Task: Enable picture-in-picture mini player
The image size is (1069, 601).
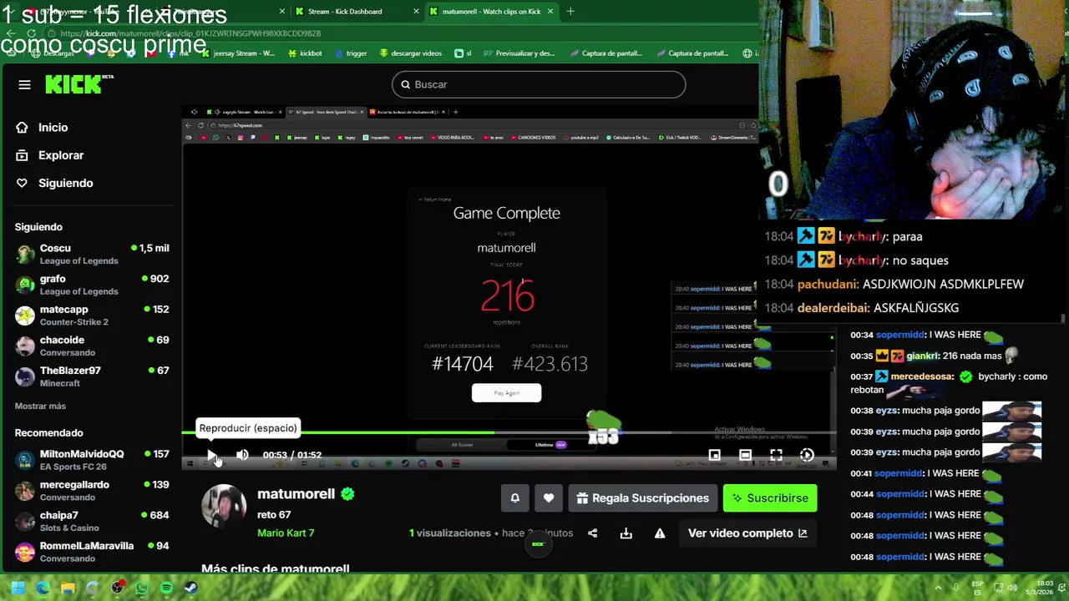Action: [714, 455]
